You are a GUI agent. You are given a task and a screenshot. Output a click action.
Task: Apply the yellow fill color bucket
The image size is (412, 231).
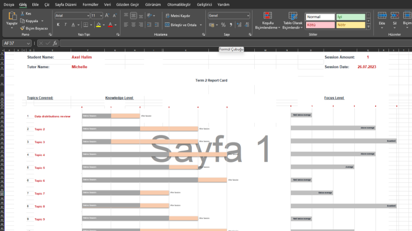[x=98, y=25]
